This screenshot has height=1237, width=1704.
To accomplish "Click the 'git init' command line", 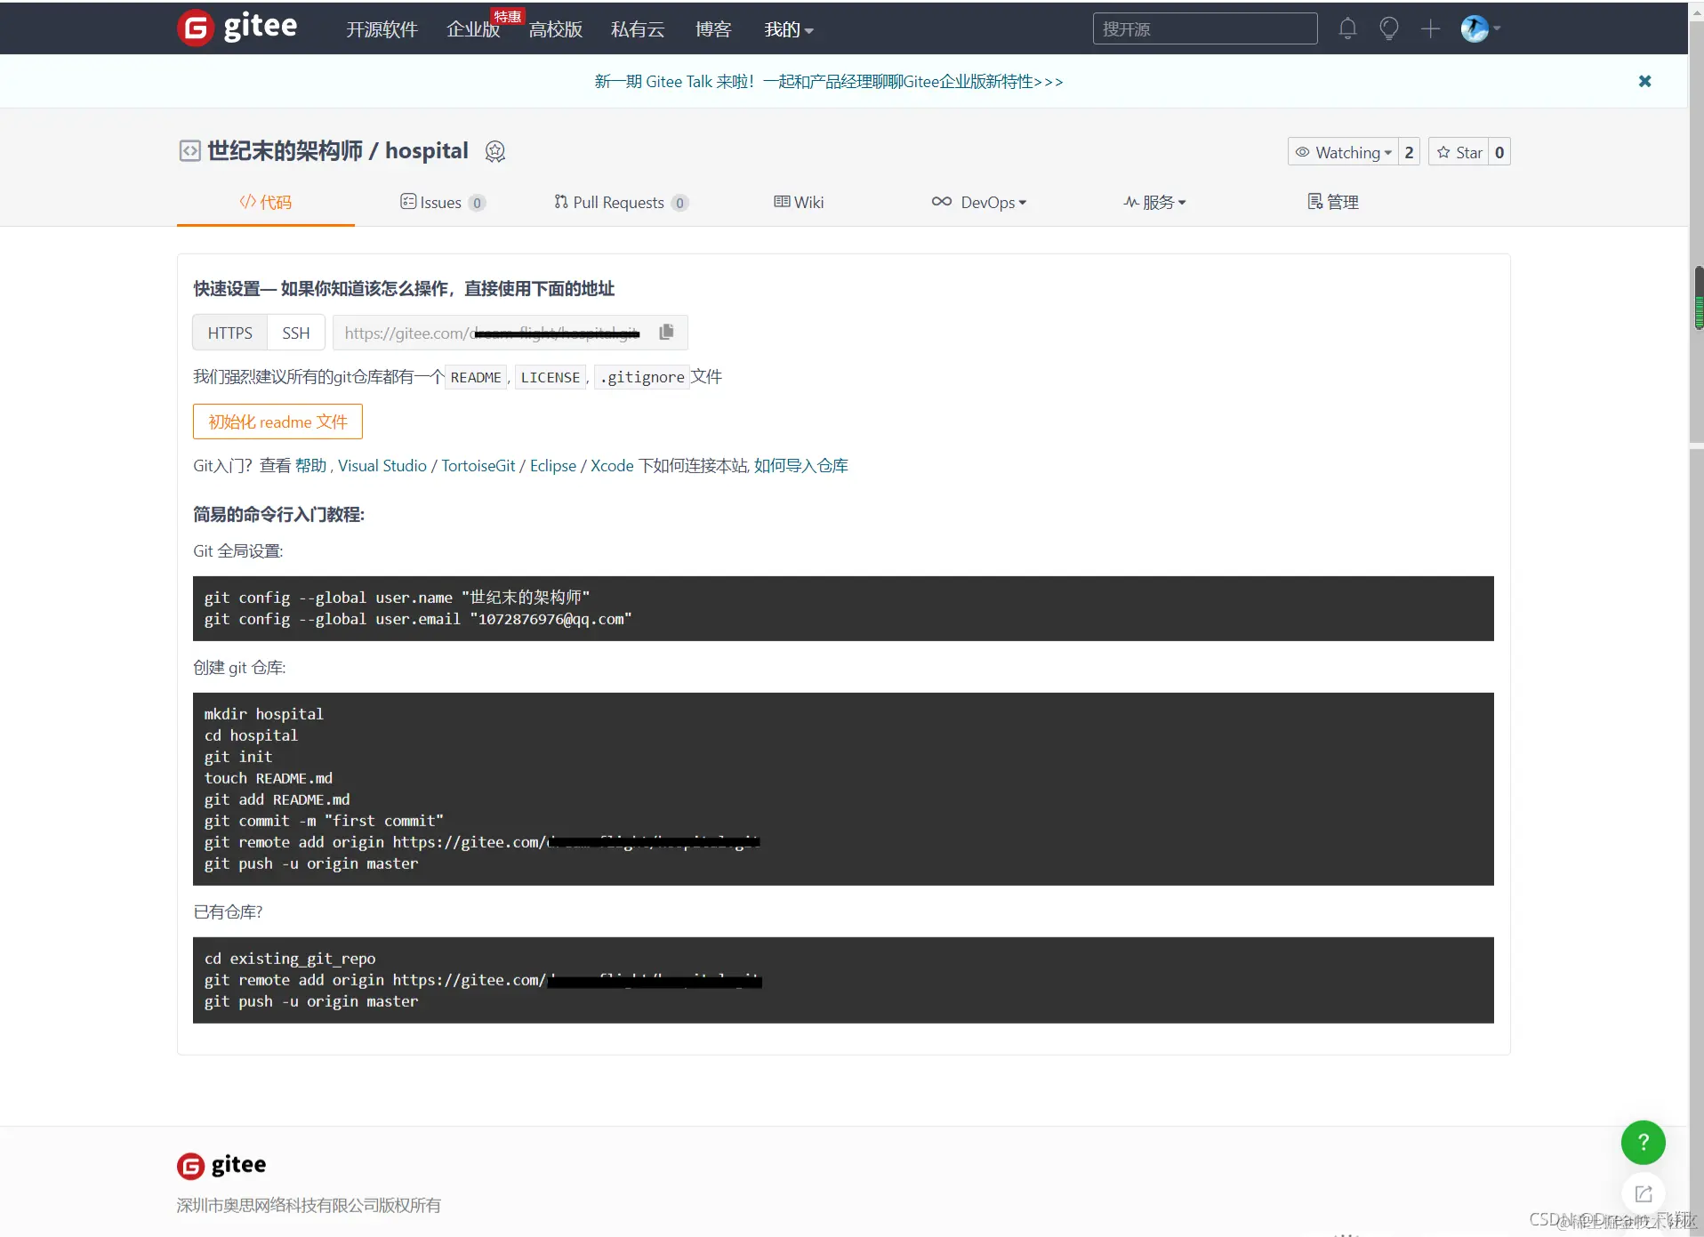I will (x=238, y=757).
